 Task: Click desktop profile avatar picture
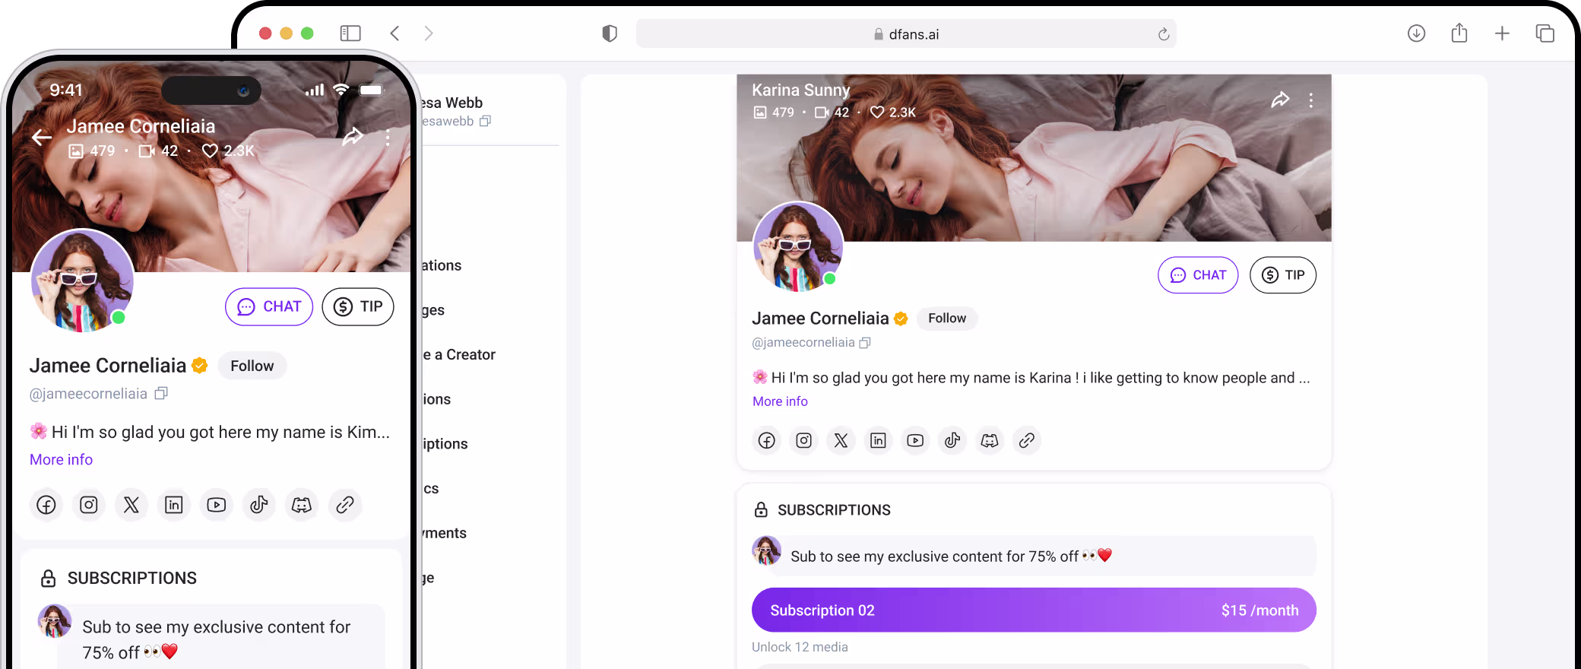pos(797,246)
